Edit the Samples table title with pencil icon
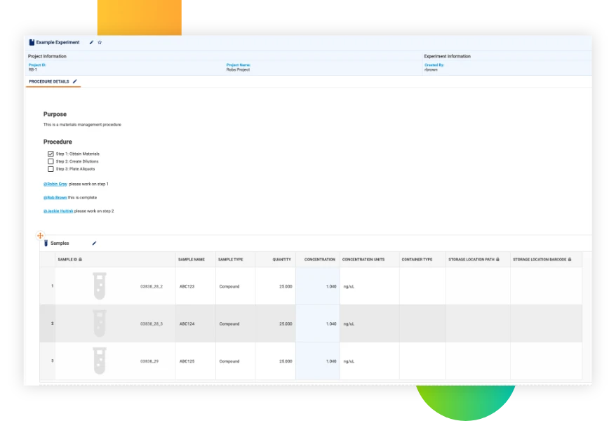 click(x=94, y=243)
